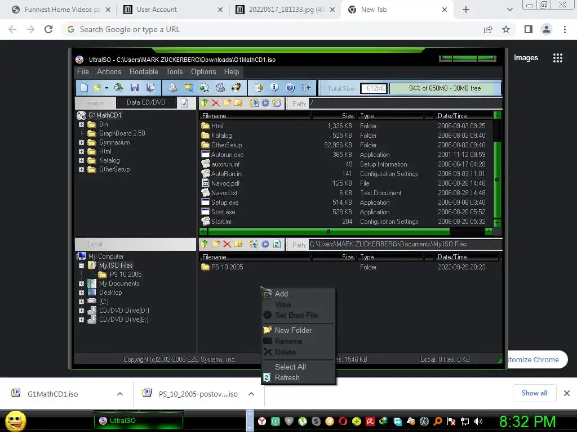Click the Add files toolbar icon

tap(259, 88)
